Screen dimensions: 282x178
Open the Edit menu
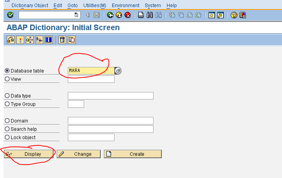(58, 6)
